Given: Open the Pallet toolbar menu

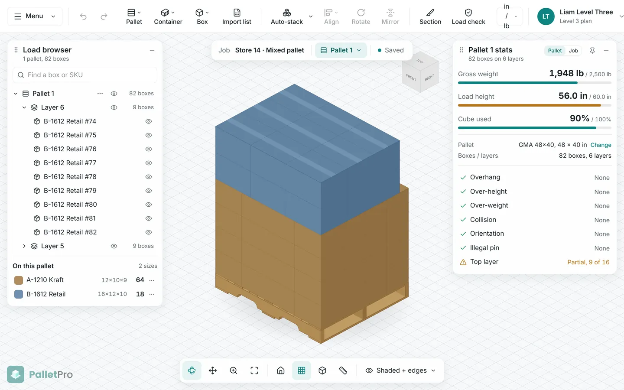Looking at the screenshot, I should pos(134,16).
